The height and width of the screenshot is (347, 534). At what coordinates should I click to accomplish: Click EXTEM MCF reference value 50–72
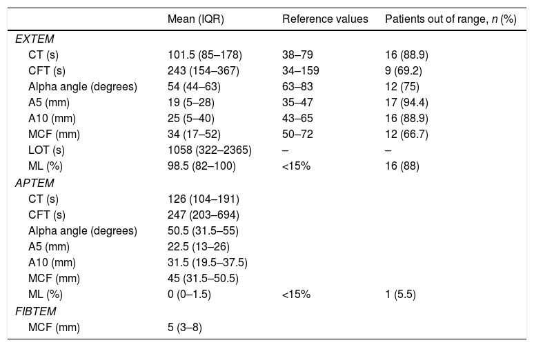(x=297, y=133)
